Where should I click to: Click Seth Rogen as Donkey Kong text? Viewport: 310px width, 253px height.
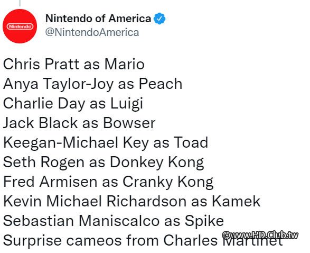point(104,162)
